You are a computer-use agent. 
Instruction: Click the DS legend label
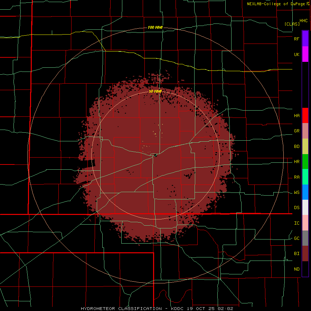(297, 208)
